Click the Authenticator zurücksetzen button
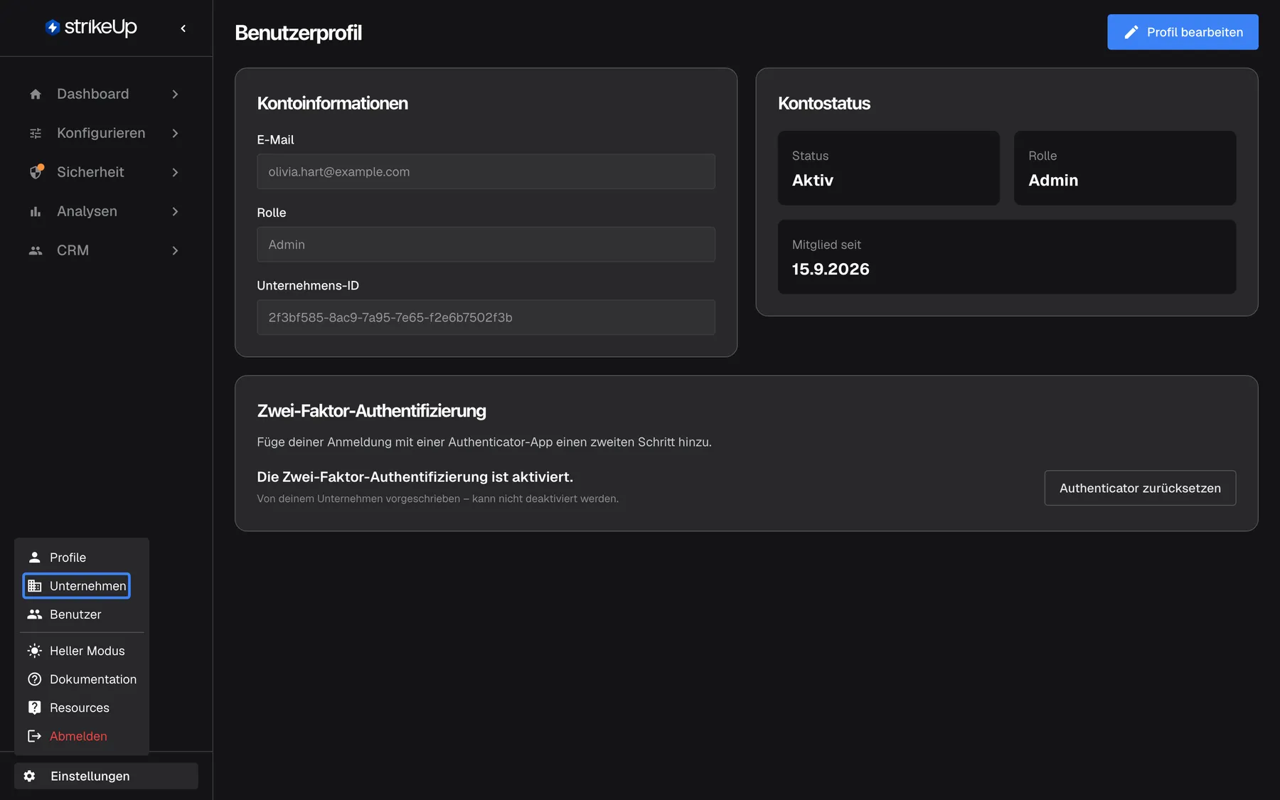 pyautogui.click(x=1140, y=488)
